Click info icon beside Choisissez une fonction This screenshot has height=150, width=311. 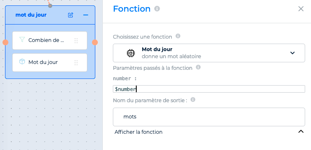[178, 36]
